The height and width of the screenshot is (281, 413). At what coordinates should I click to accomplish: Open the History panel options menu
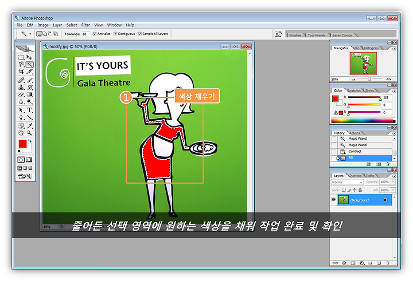(394, 133)
